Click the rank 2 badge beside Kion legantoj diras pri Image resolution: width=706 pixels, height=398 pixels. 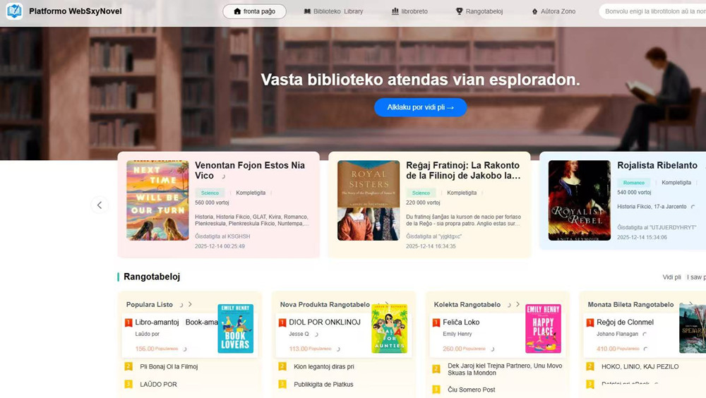(282, 366)
